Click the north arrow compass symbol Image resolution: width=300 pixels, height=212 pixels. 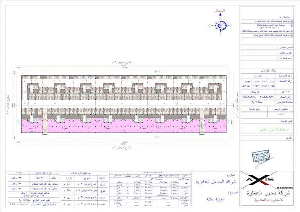pyautogui.click(x=221, y=25)
